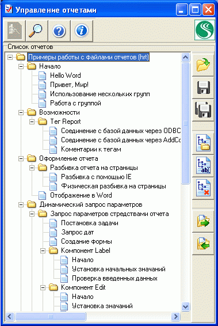The image size is (218, 326).
Task: Click the export icon with right green arrow
Action: click(x=203, y=221)
